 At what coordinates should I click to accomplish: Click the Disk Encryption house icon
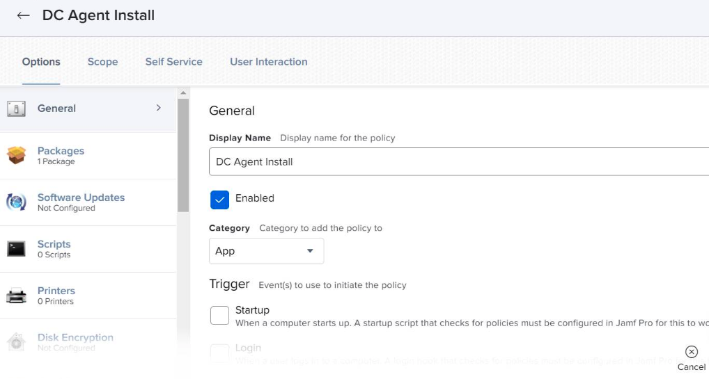pyautogui.click(x=16, y=341)
